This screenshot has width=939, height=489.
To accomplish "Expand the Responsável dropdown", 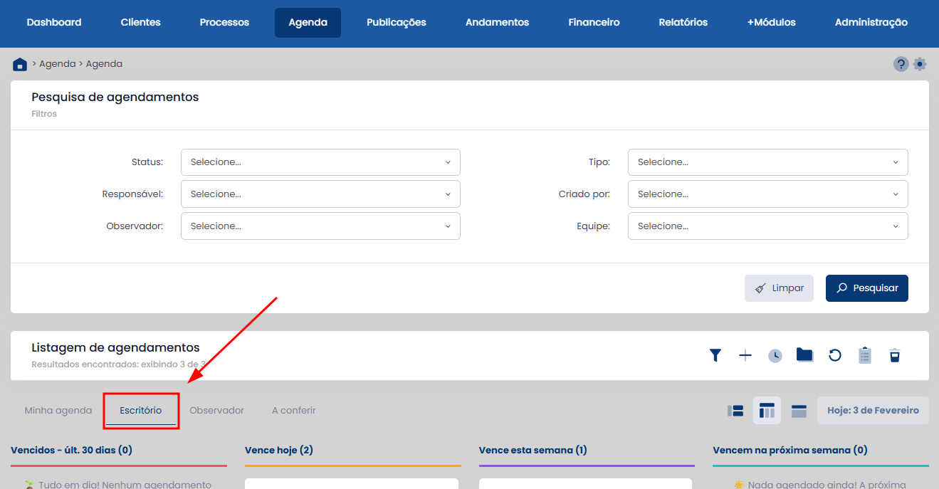I will click(x=320, y=194).
